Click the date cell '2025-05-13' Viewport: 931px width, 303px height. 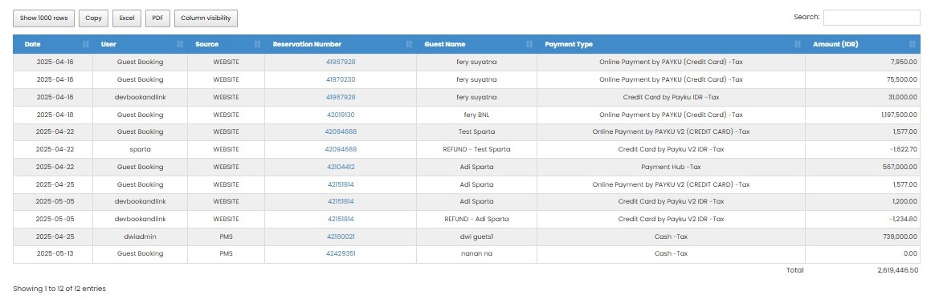coord(53,254)
